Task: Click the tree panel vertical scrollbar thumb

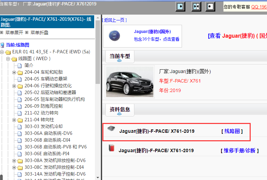Action: pyautogui.click(x=98, y=52)
